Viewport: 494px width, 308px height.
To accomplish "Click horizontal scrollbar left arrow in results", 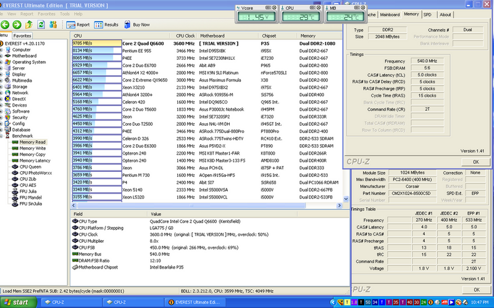I will coord(73,205).
